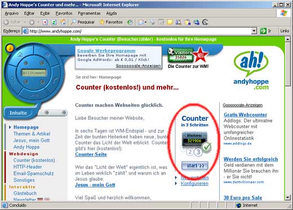Click the Stop toolbar icon
The image size is (293, 210).
45,23
